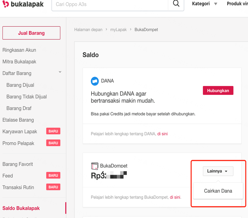Click the search magnifier icon
The width and height of the screenshot is (248, 218).
(x=176, y=4)
